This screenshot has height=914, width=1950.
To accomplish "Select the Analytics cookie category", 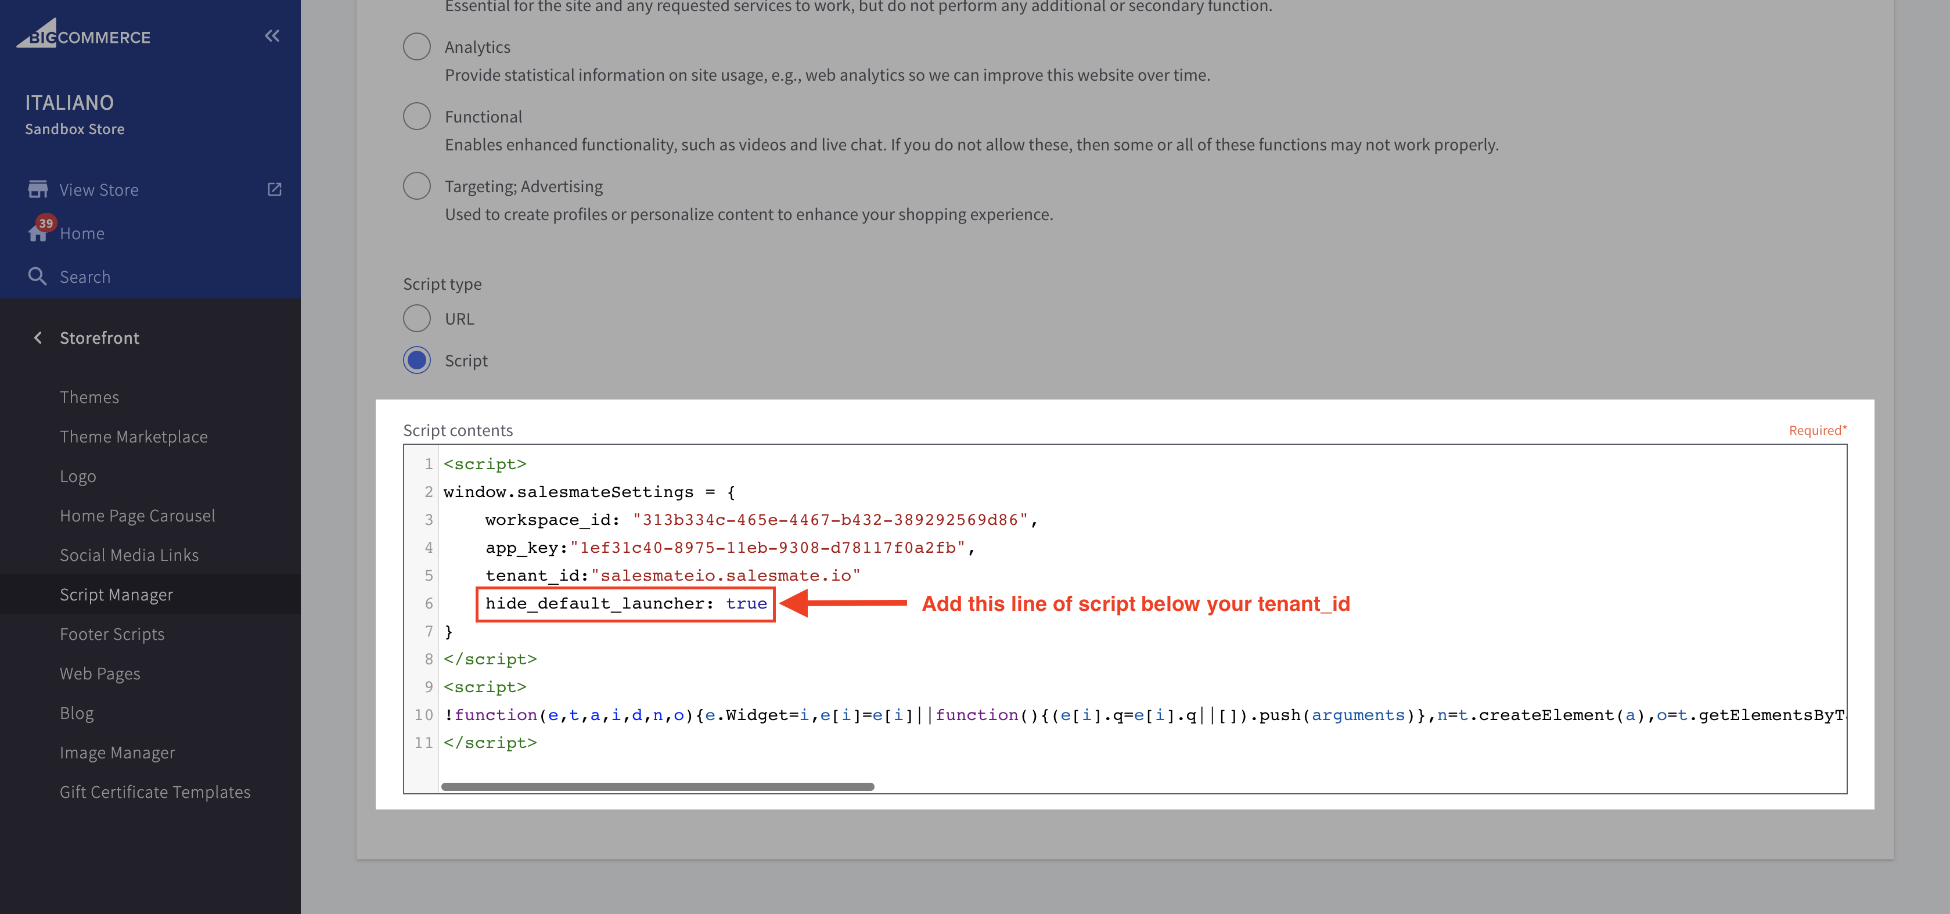I will (x=416, y=46).
